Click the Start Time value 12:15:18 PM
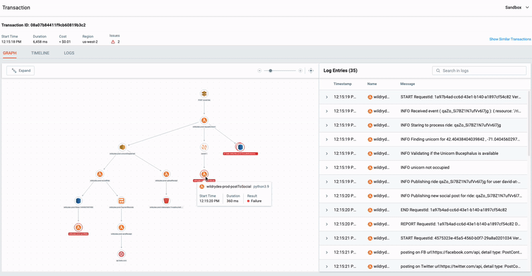This screenshot has width=532, height=276. point(11,42)
